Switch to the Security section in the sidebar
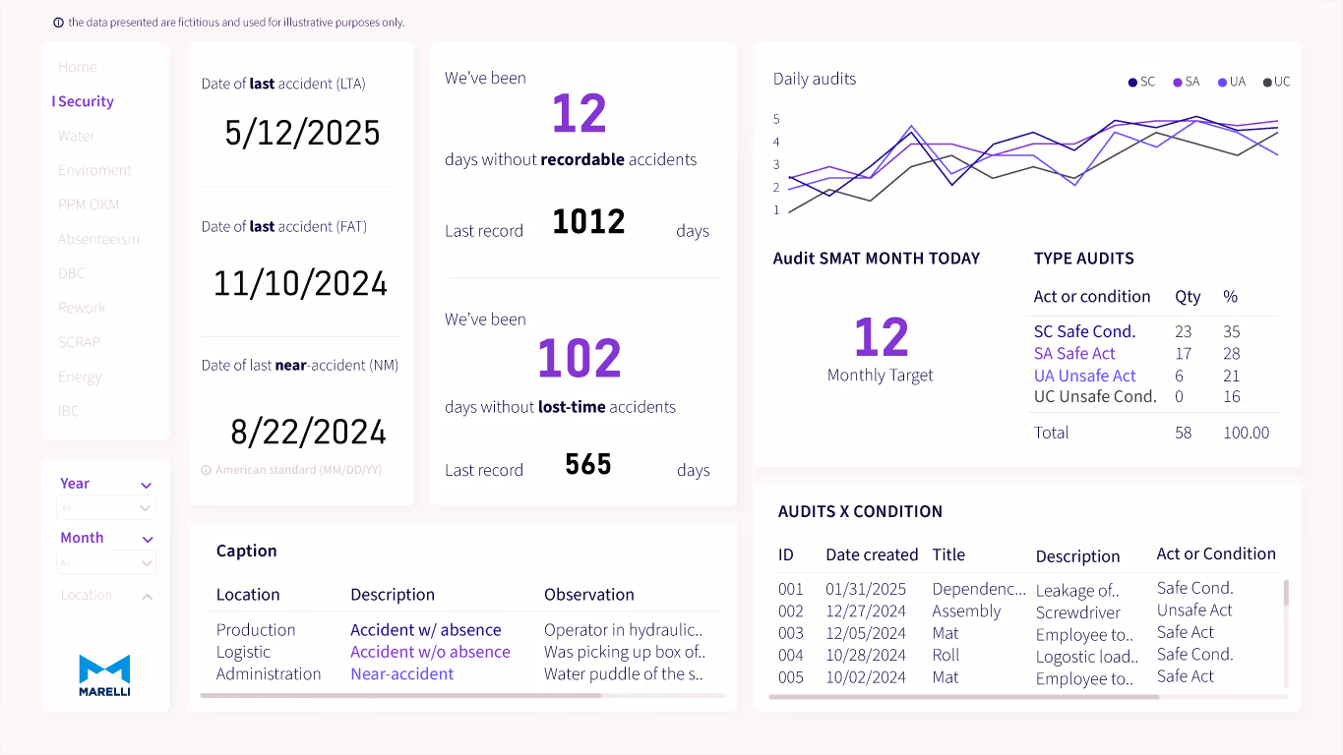 [x=84, y=101]
